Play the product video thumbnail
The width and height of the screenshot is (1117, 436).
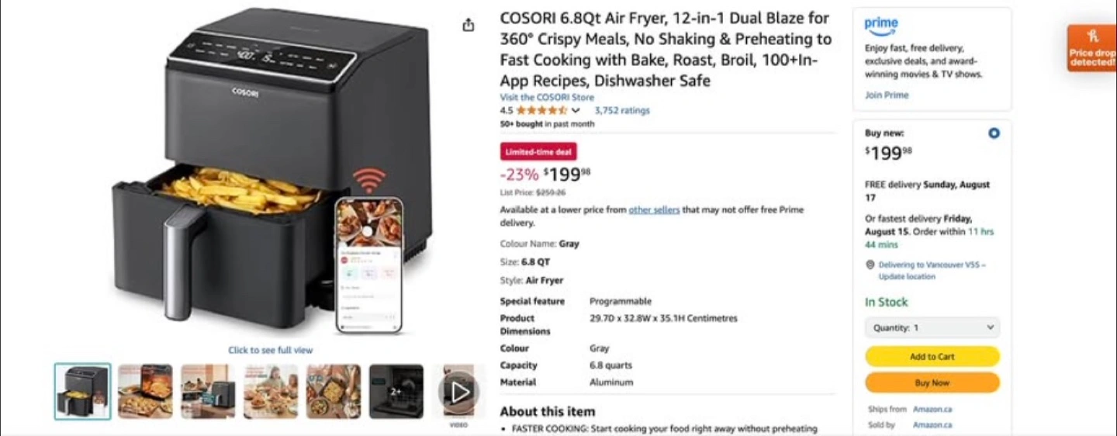pos(459,392)
